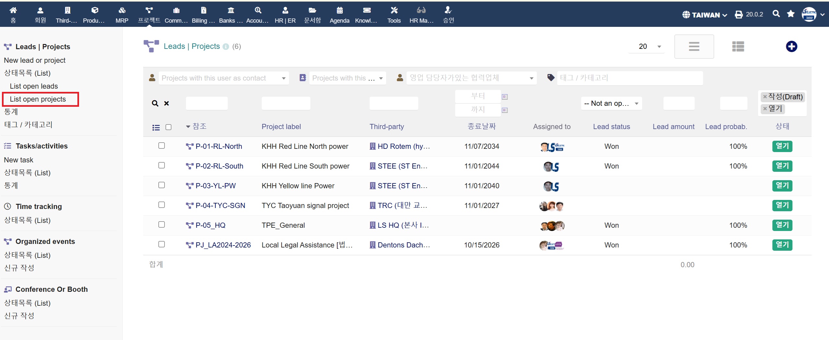Click List open leads in sidebar
The height and width of the screenshot is (340, 829).
[x=34, y=86]
